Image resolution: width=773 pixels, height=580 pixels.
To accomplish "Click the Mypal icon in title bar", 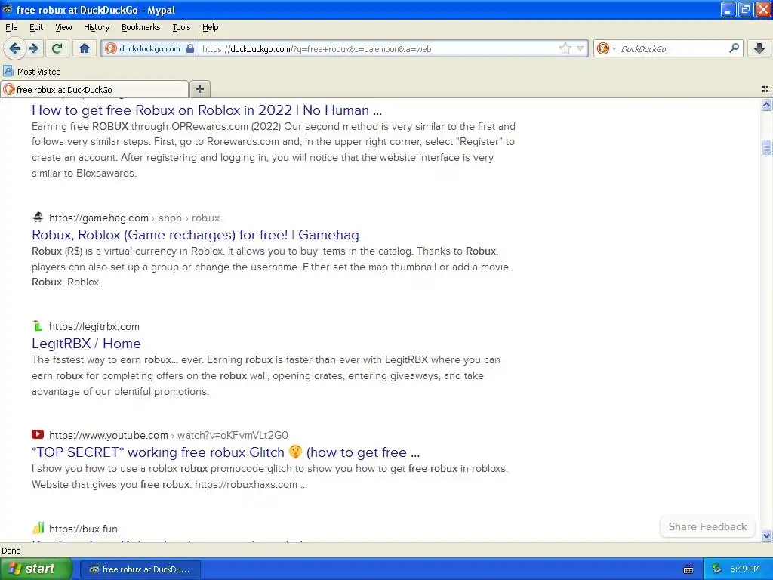I will click(8, 9).
